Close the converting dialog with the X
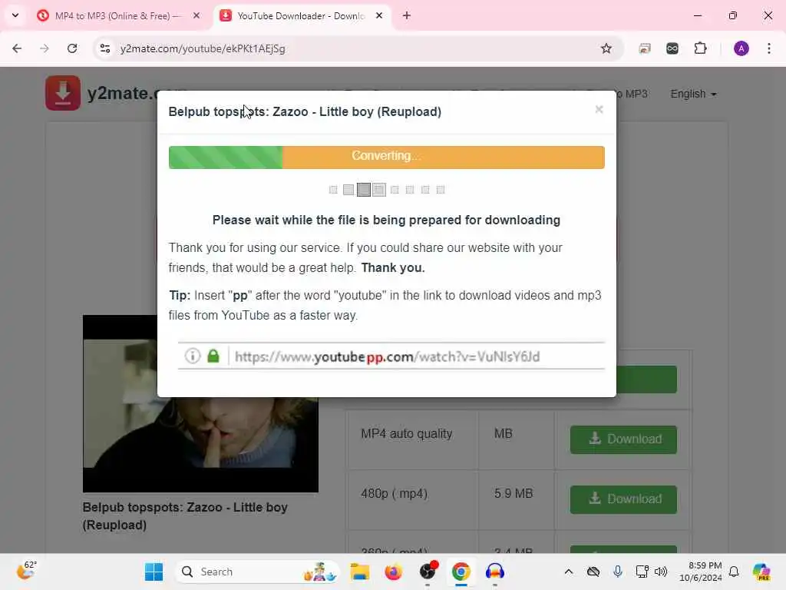Screen dimensions: 786x590 point(599,109)
